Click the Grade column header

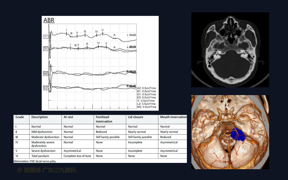20,117
